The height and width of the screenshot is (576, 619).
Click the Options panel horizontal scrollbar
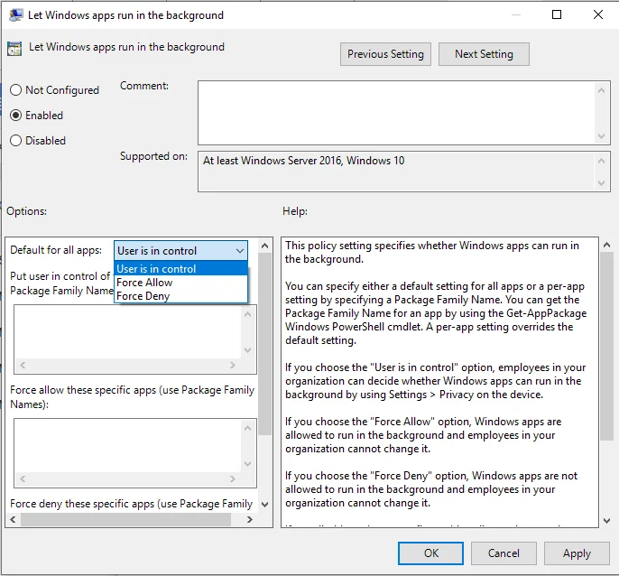(x=135, y=520)
